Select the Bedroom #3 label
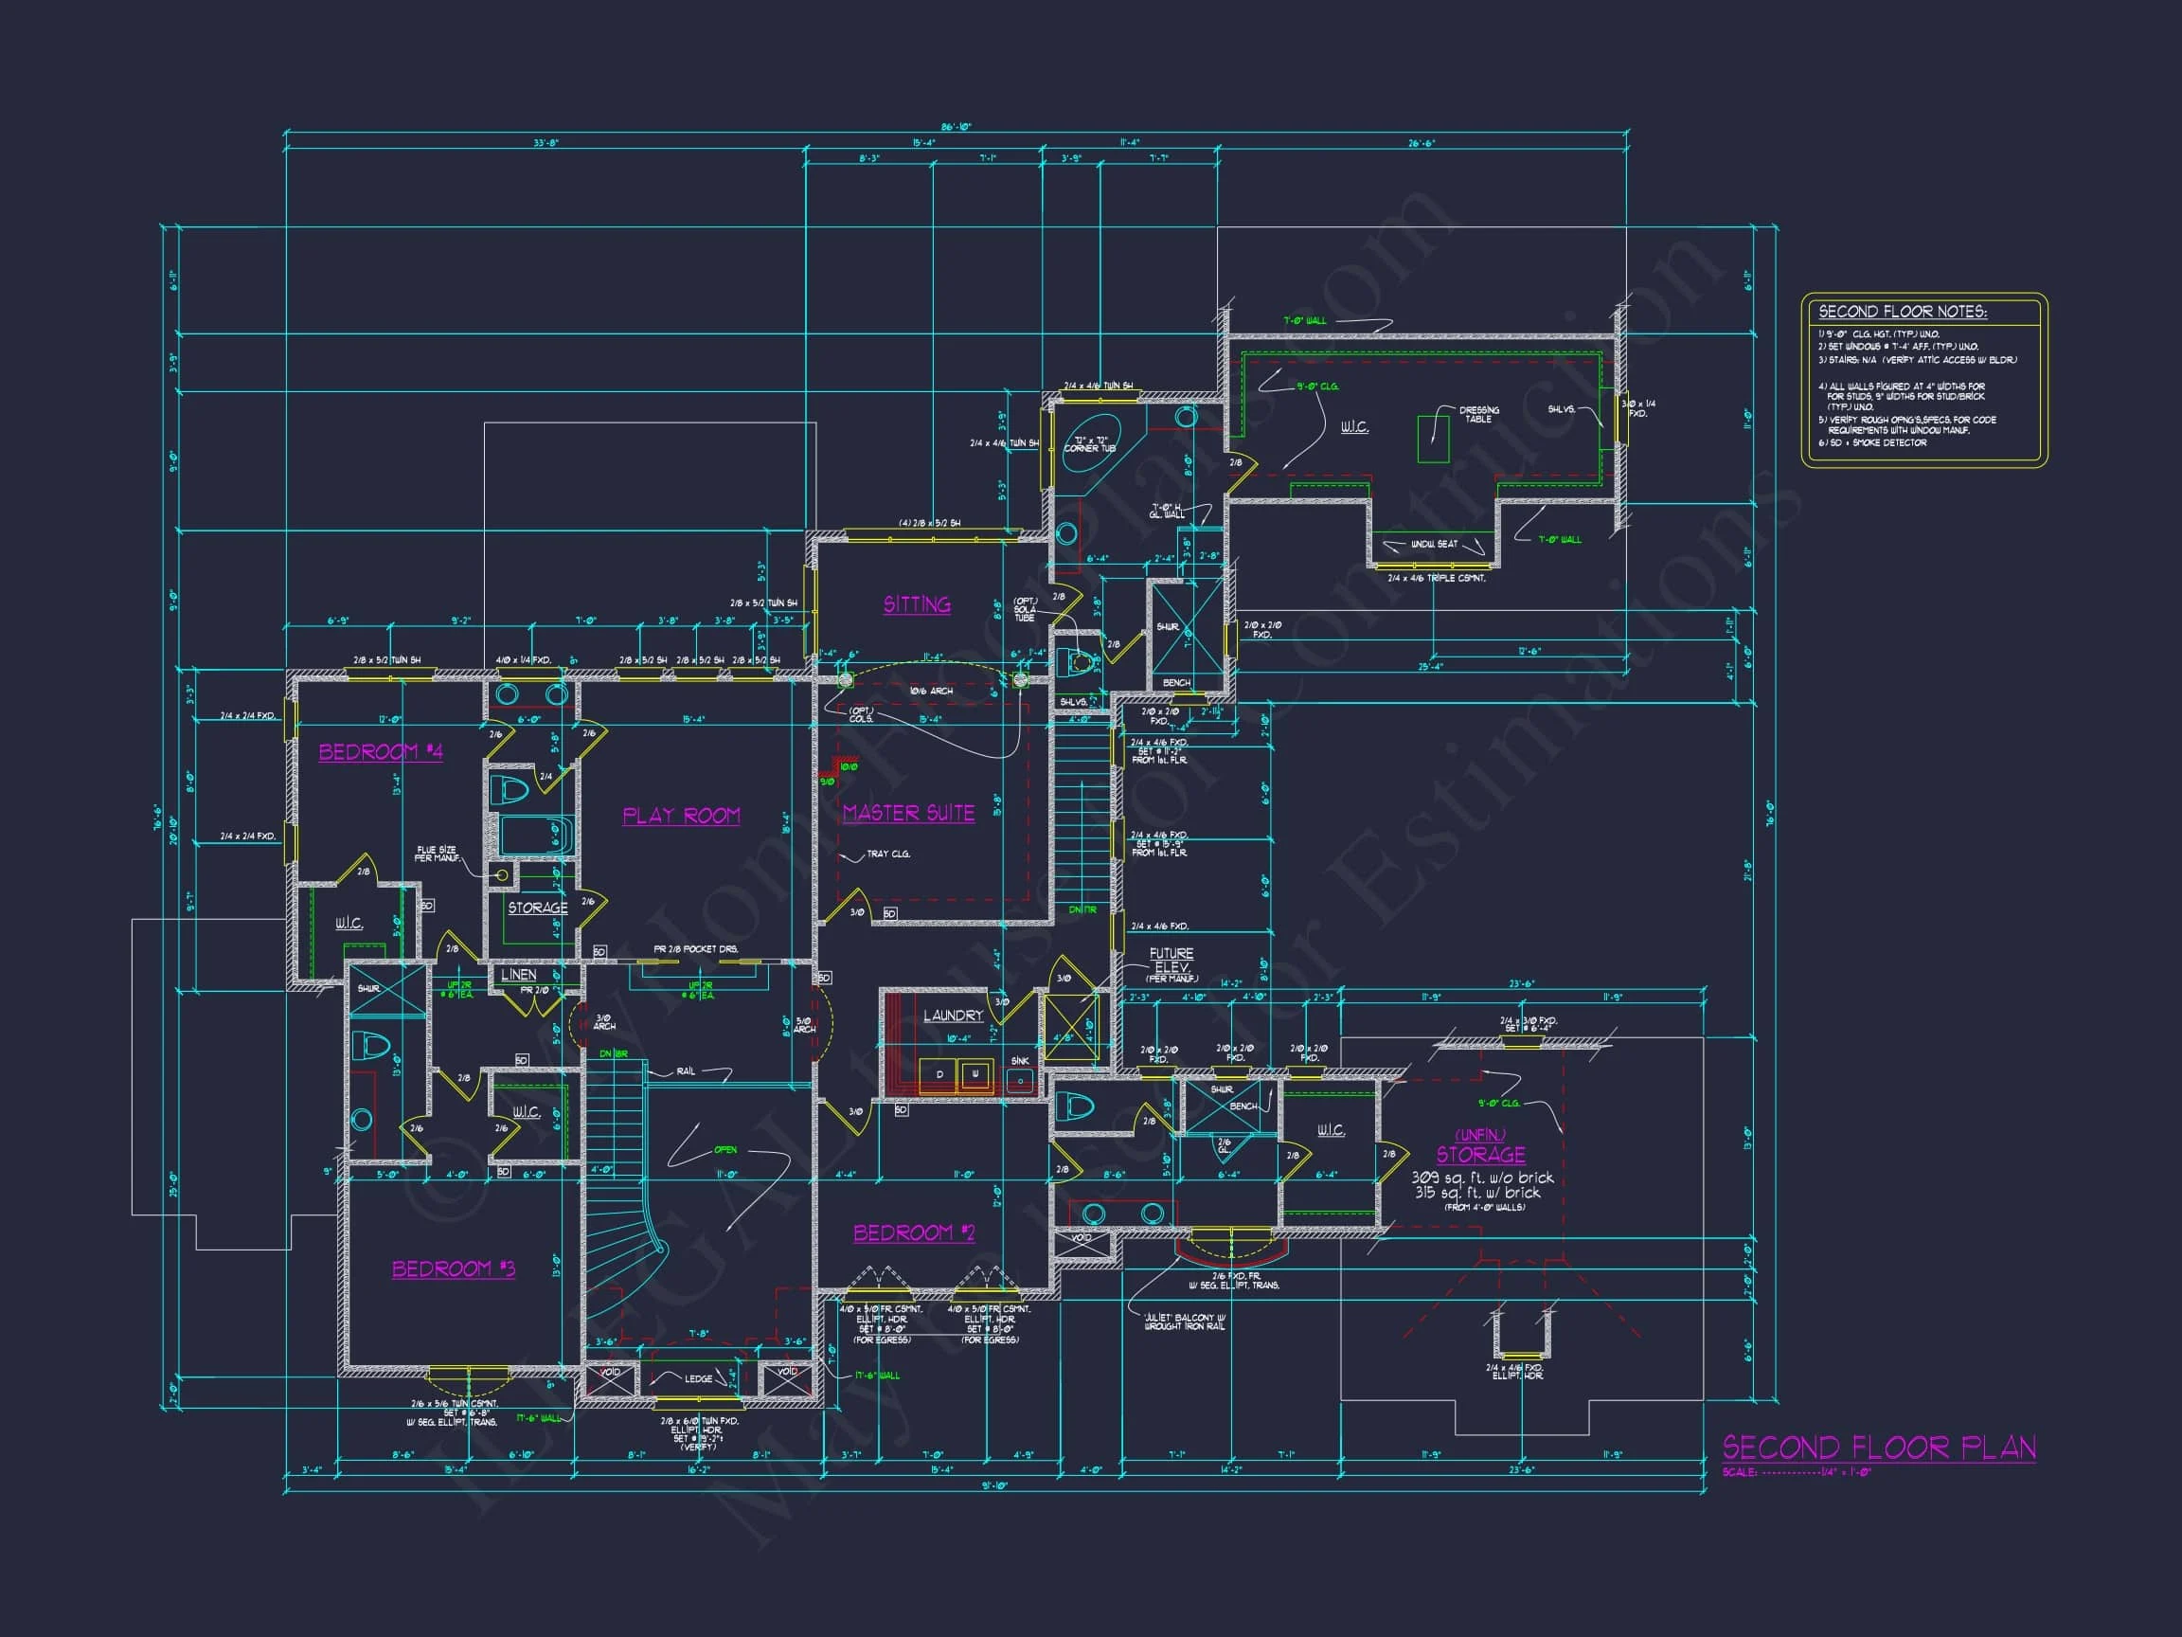2182x1637 pixels. pos(454,1268)
